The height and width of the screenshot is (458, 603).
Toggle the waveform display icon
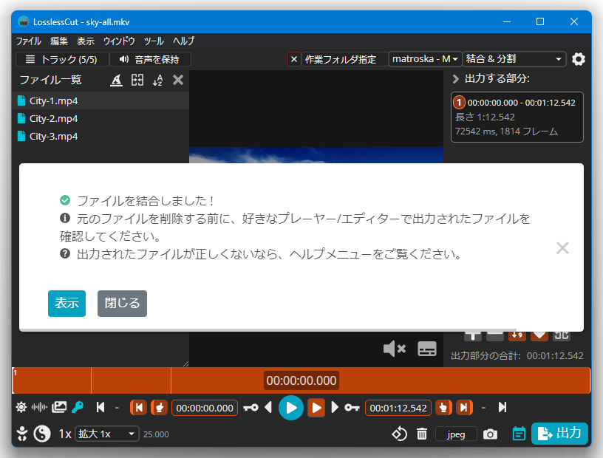[39, 407]
